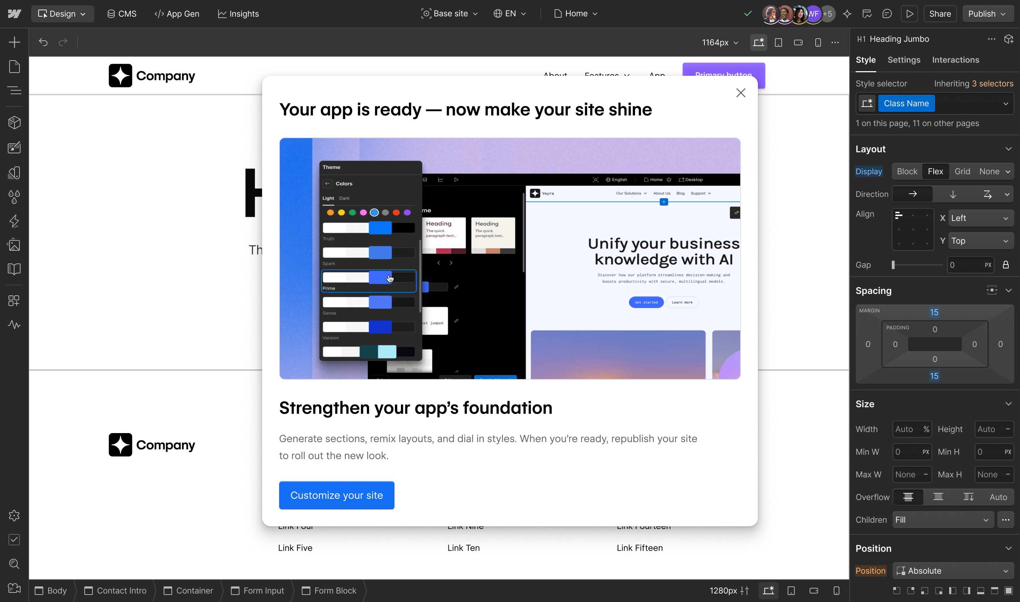
Task: Click the Inheriting 3 selectors link
Action: pyautogui.click(x=973, y=84)
